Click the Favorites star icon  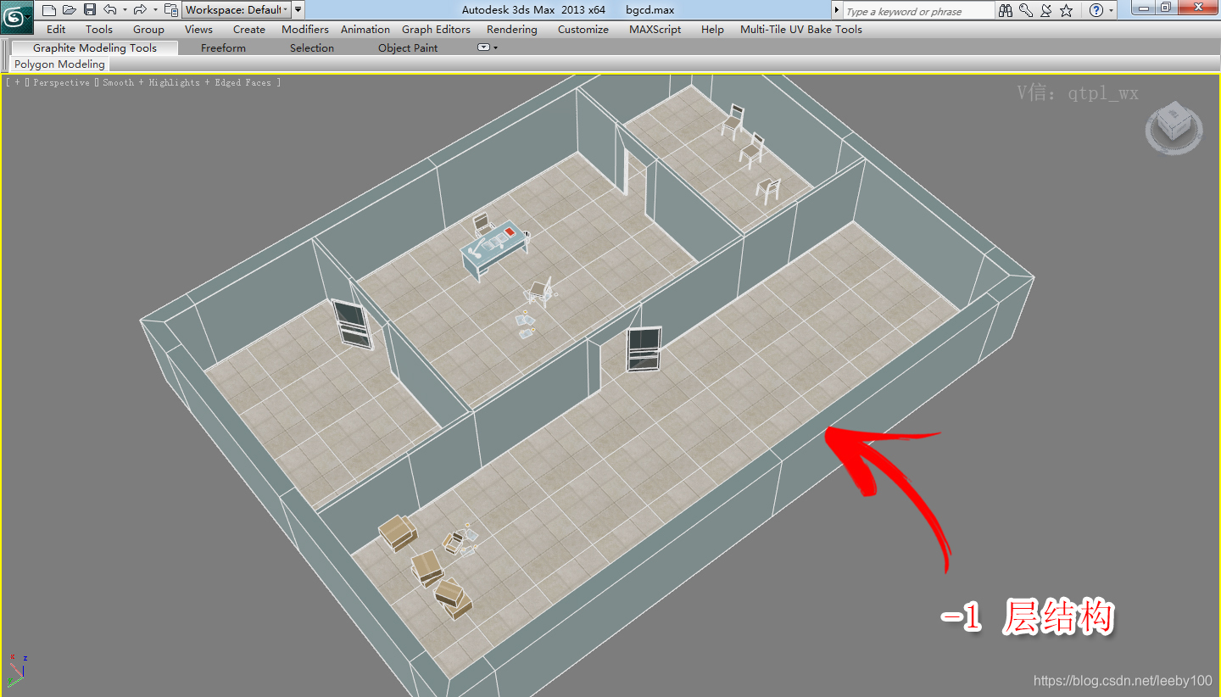point(1066,10)
